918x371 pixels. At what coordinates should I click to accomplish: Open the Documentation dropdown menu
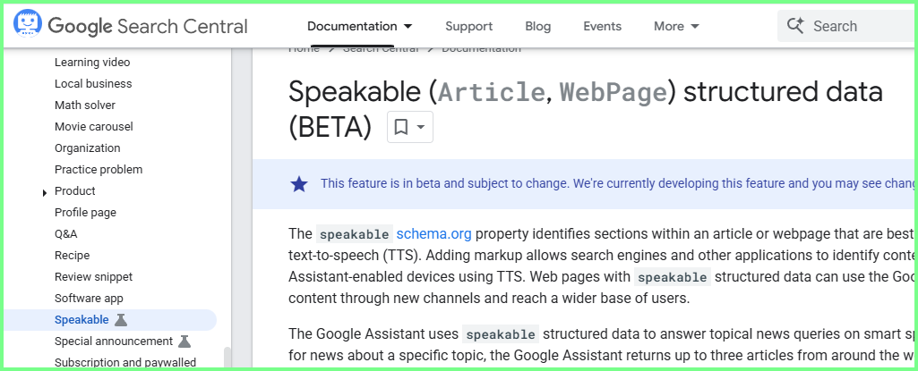coord(359,26)
